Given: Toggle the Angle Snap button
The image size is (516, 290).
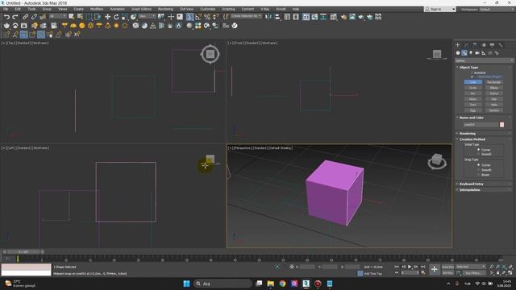Looking at the screenshot, I should point(198,17).
